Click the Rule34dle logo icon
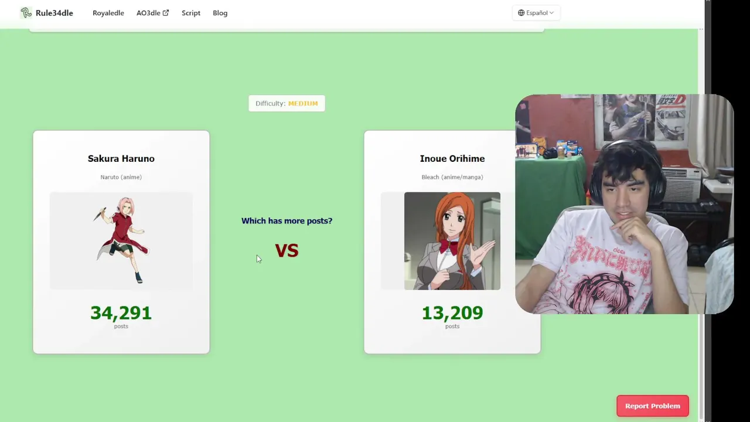 (26, 12)
